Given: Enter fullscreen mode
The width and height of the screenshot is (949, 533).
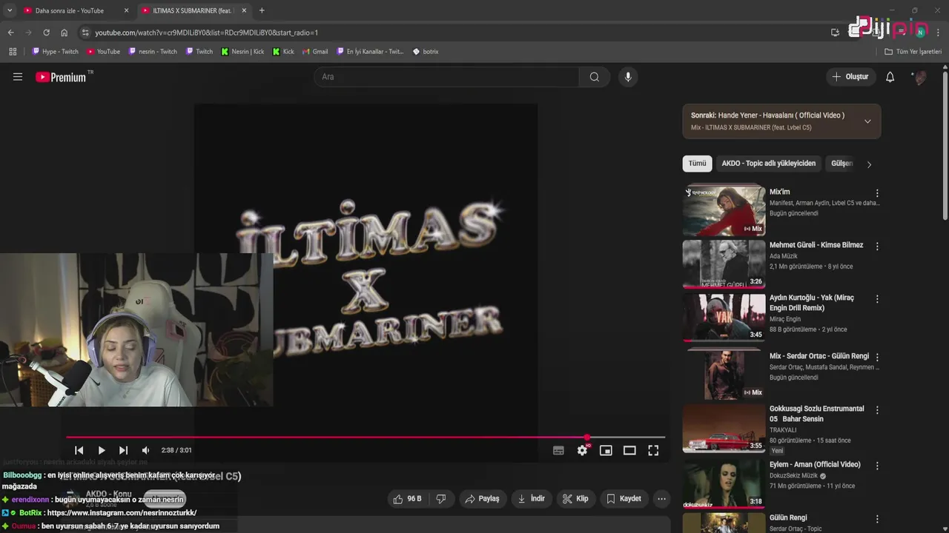Looking at the screenshot, I should coord(653,450).
